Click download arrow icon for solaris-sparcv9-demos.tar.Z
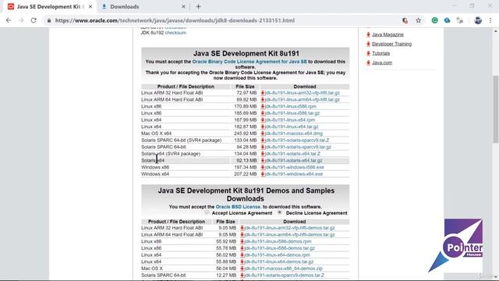499x281 pixels. pyautogui.click(x=242, y=276)
